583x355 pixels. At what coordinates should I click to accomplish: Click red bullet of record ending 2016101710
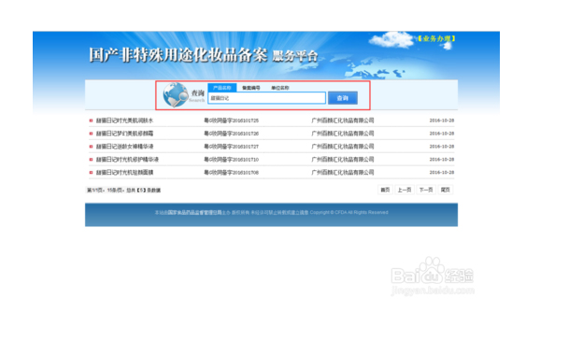(x=91, y=160)
